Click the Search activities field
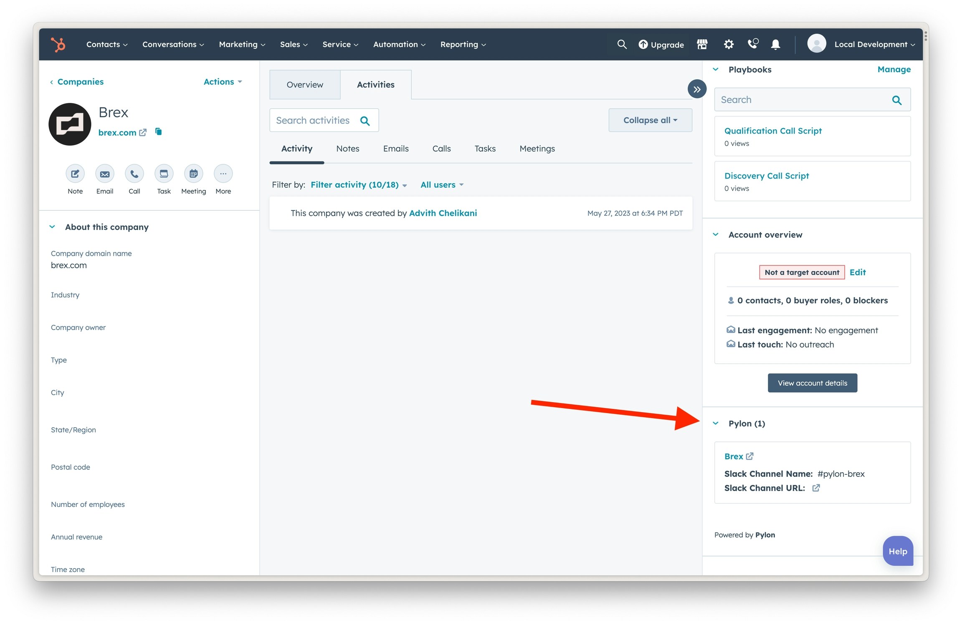Viewport: 962px width, 625px height. pyautogui.click(x=313, y=121)
